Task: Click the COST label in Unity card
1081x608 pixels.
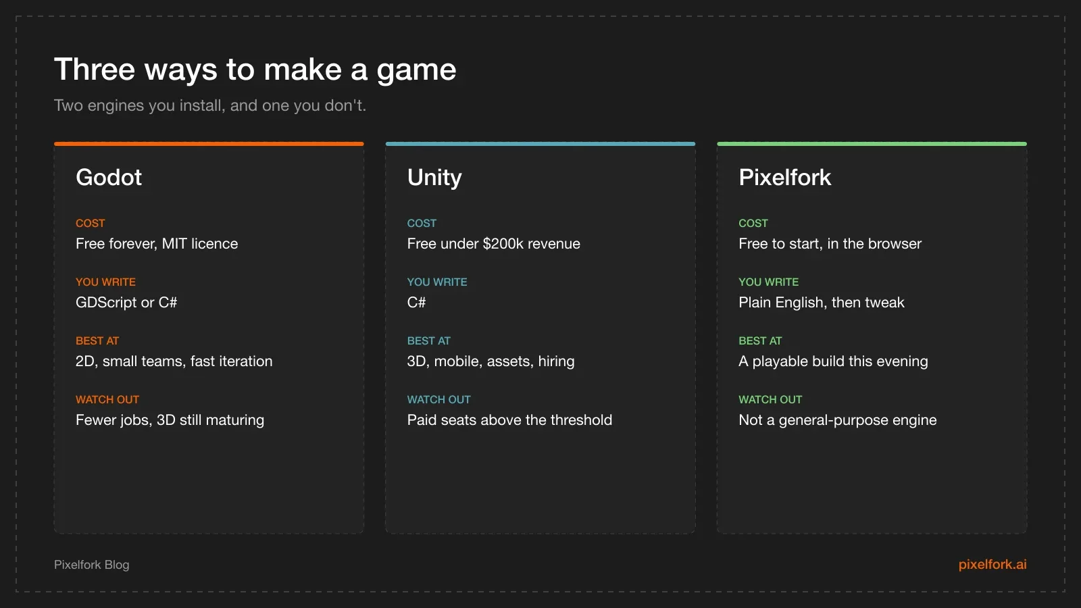Action: 422,224
